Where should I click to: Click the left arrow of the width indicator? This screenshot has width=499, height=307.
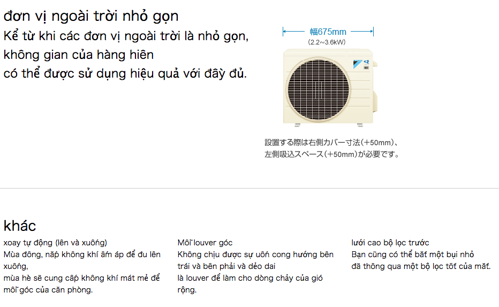(x=293, y=31)
